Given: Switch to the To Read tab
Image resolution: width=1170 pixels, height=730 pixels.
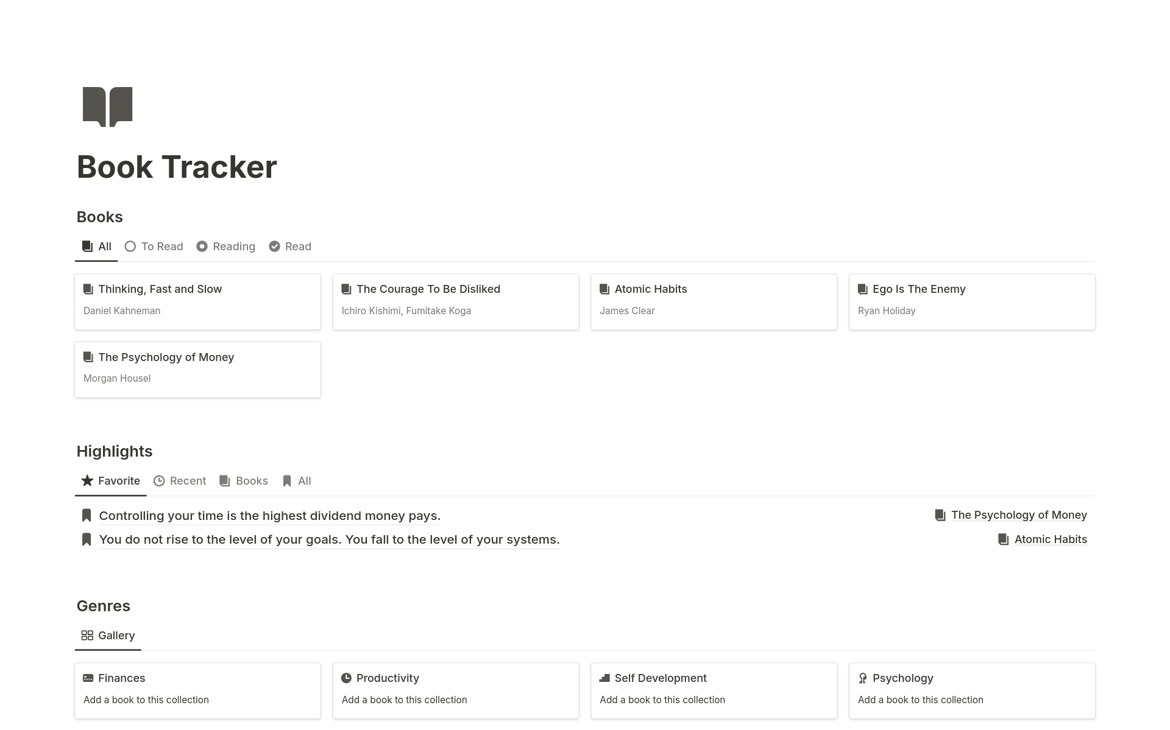Looking at the screenshot, I should [154, 247].
